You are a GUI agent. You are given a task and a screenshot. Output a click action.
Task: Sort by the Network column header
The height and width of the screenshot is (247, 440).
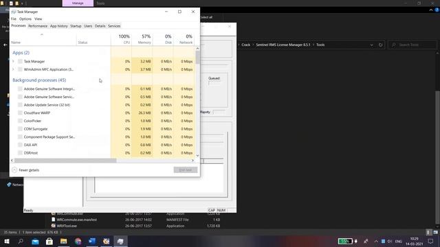(184, 39)
